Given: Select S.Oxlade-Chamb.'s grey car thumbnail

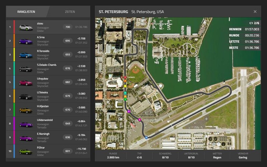Looking at the screenshot, I should (x=26, y=69).
